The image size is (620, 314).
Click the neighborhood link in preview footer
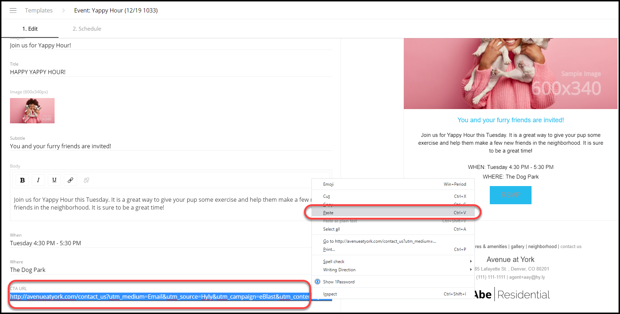pyautogui.click(x=542, y=247)
